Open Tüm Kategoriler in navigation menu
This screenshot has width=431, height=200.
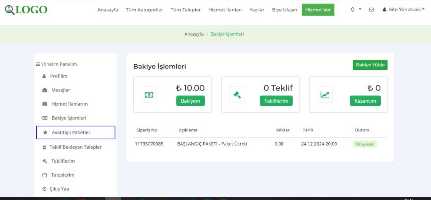144,10
